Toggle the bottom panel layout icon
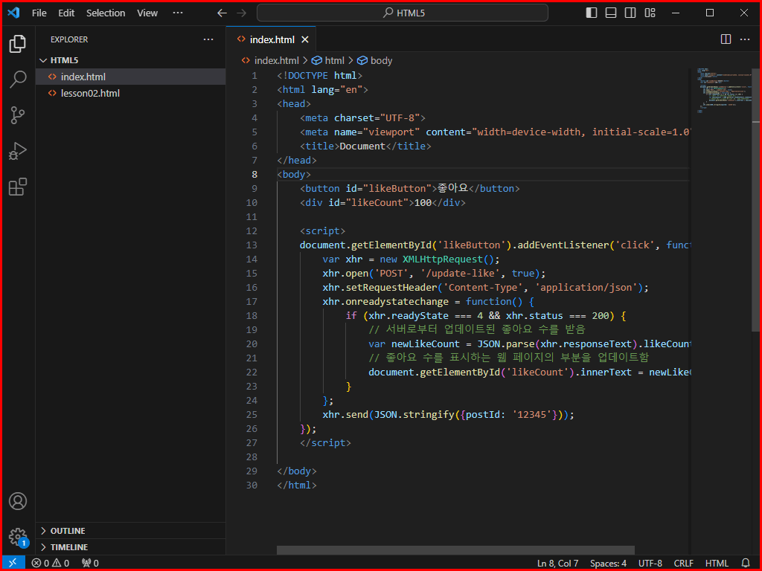762x571 pixels. (x=611, y=13)
